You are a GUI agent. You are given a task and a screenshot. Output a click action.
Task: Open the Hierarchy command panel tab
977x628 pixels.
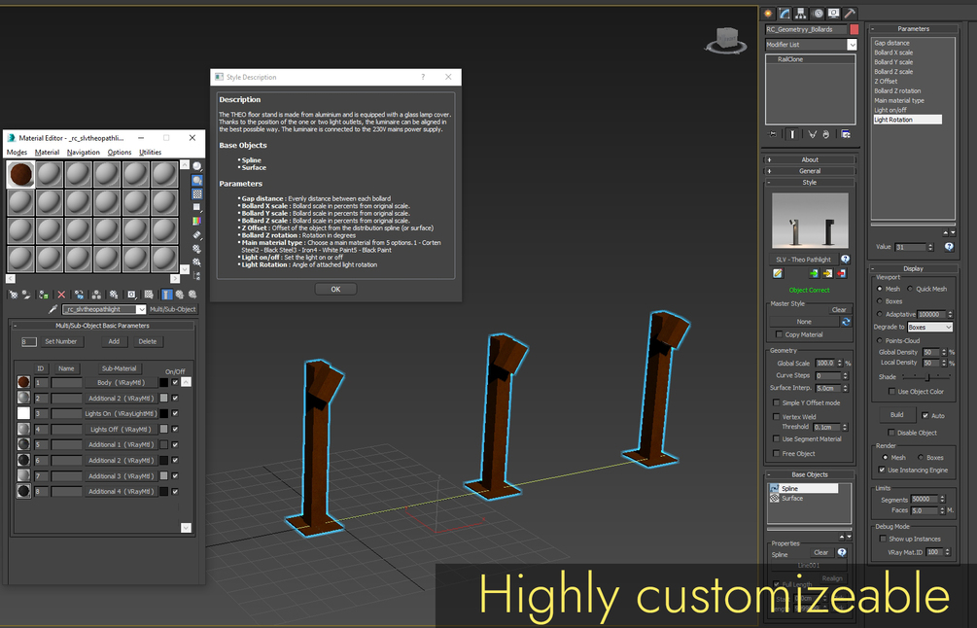pyautogui.click(x=801, y=13)
